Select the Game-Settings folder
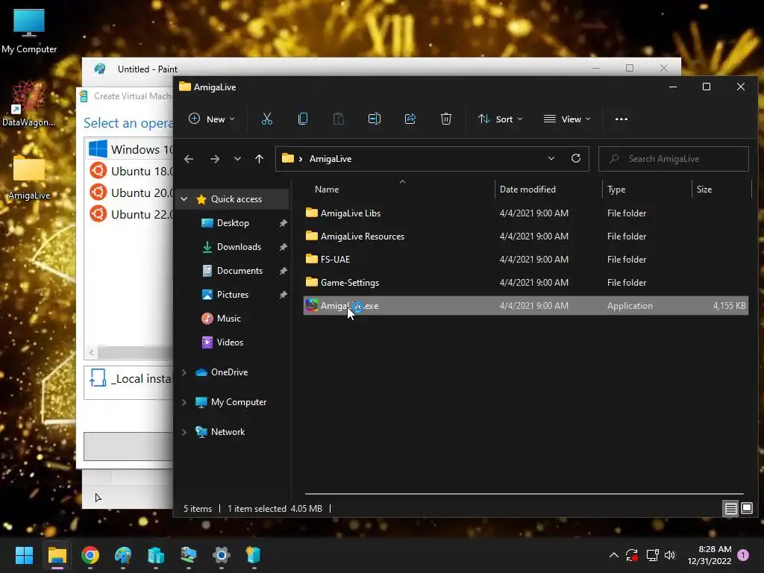This screenshot has height=573, width=764. (349, 283)
